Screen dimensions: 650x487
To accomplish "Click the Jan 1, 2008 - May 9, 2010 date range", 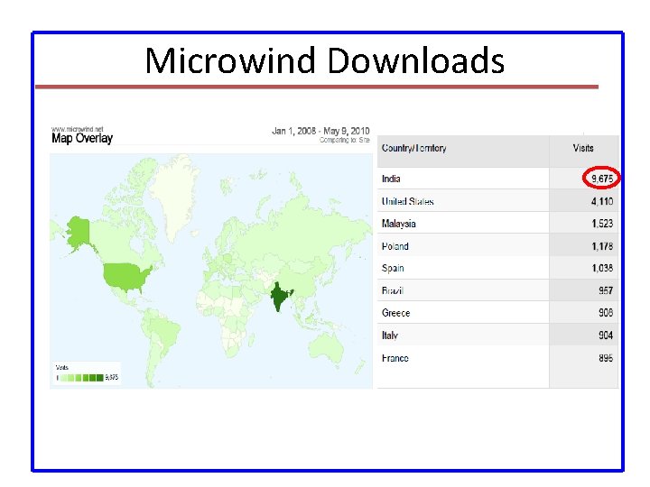I will click(320, 132).
